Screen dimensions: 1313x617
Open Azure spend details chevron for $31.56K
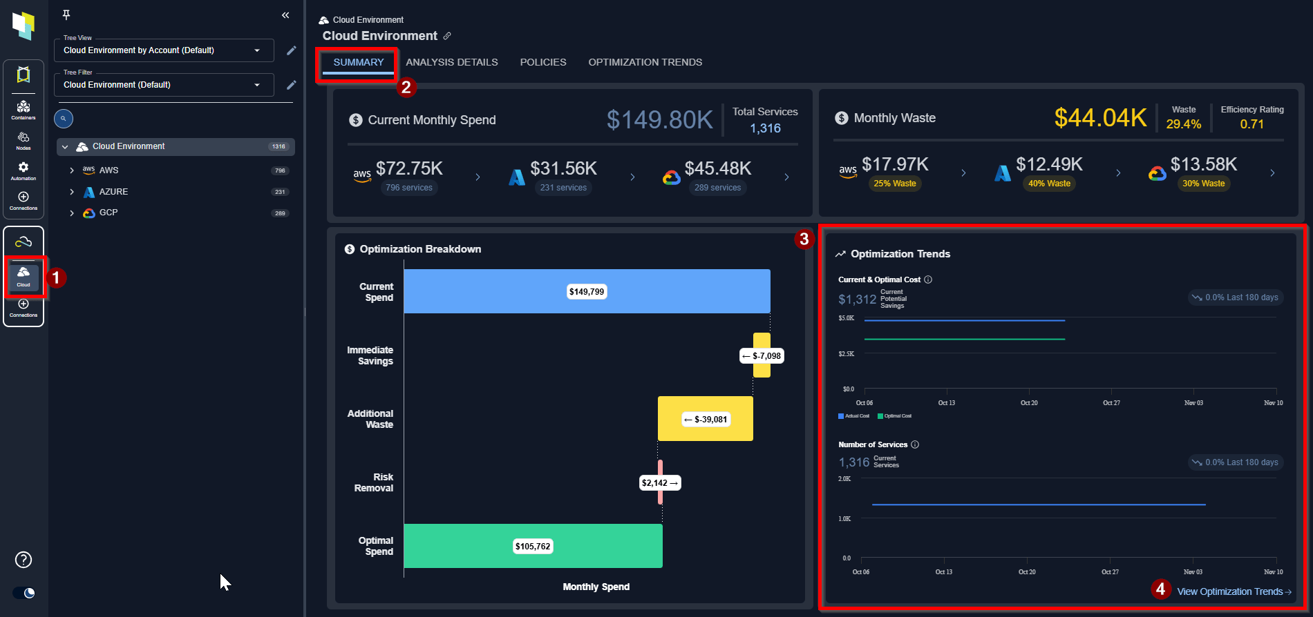pos(632,177)
